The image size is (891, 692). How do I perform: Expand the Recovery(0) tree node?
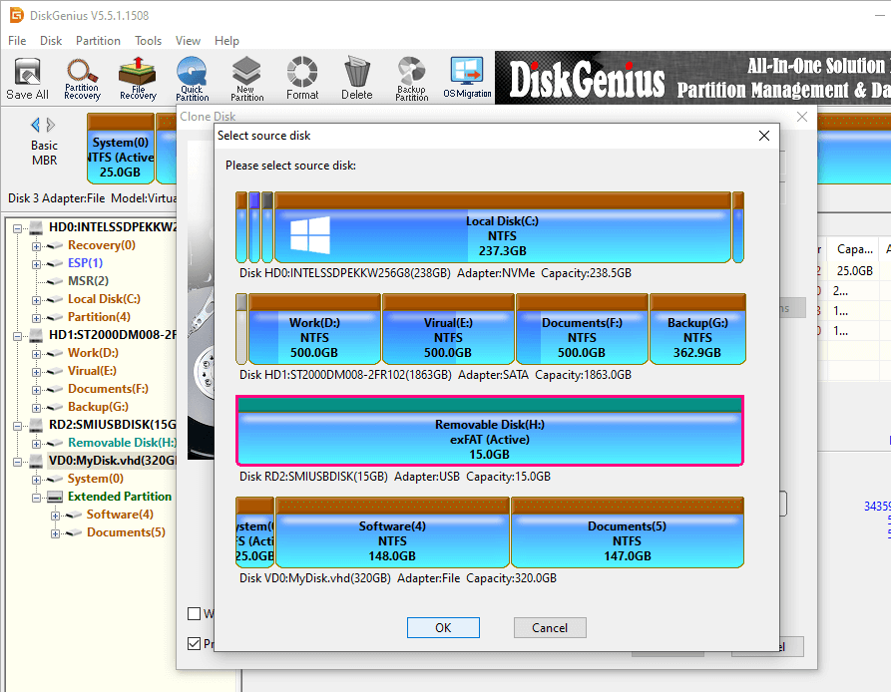(x=37, y=245)
